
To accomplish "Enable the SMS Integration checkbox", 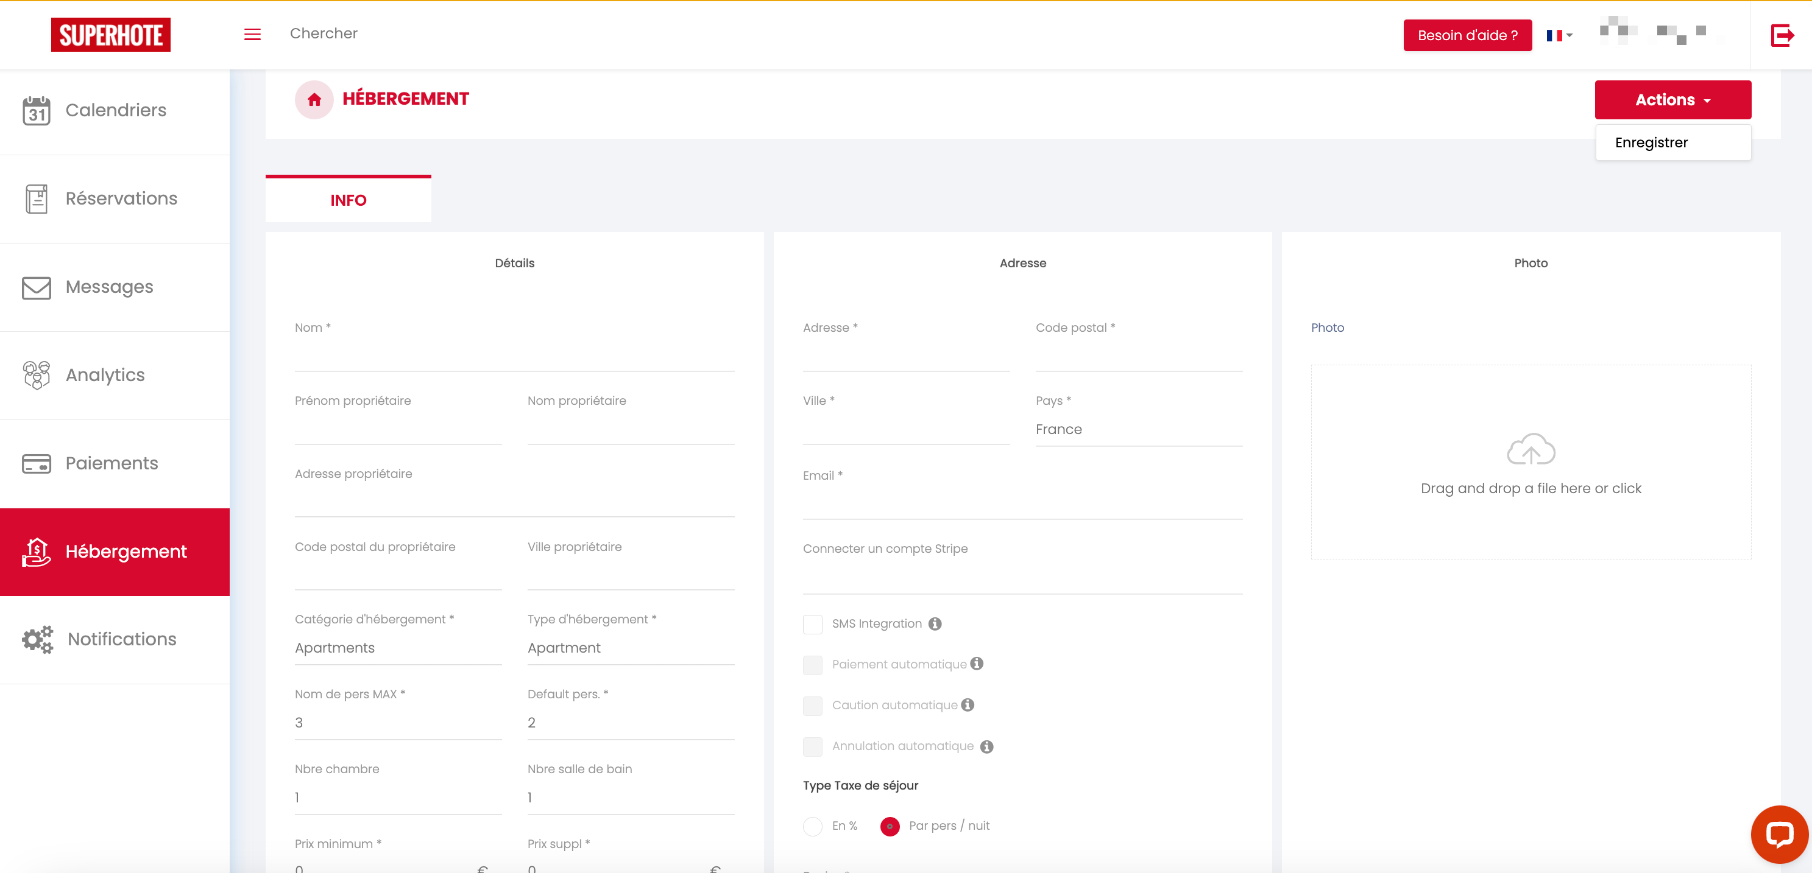I will [x=812, y=624].
